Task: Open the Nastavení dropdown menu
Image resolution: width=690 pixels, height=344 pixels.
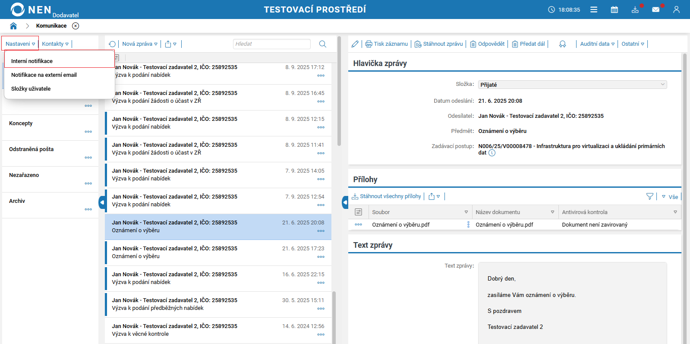Action: [x=20, y=44]
